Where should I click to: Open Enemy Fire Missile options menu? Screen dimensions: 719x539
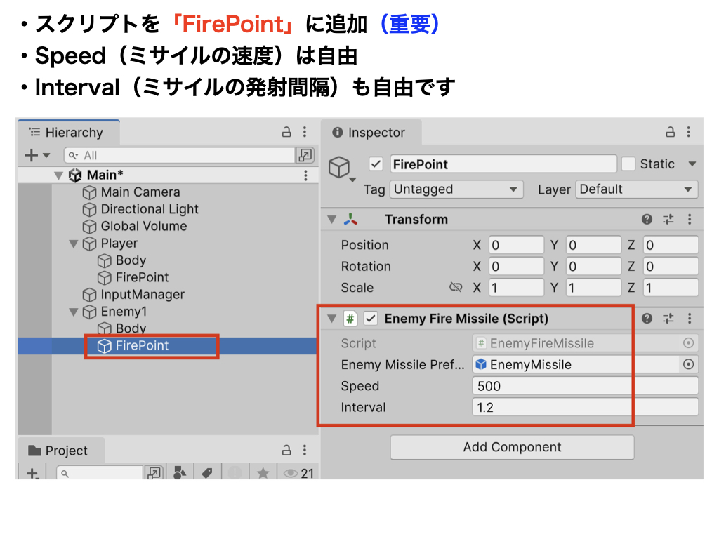(690, 319)
